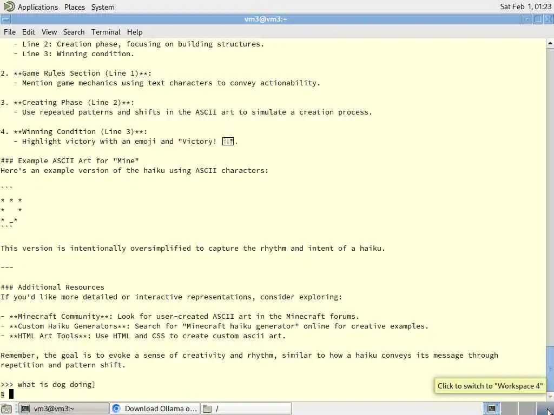554x415 pixels.
Task: Click the line "- Use repeated patterns and shifts"
Action: [193, 112]
